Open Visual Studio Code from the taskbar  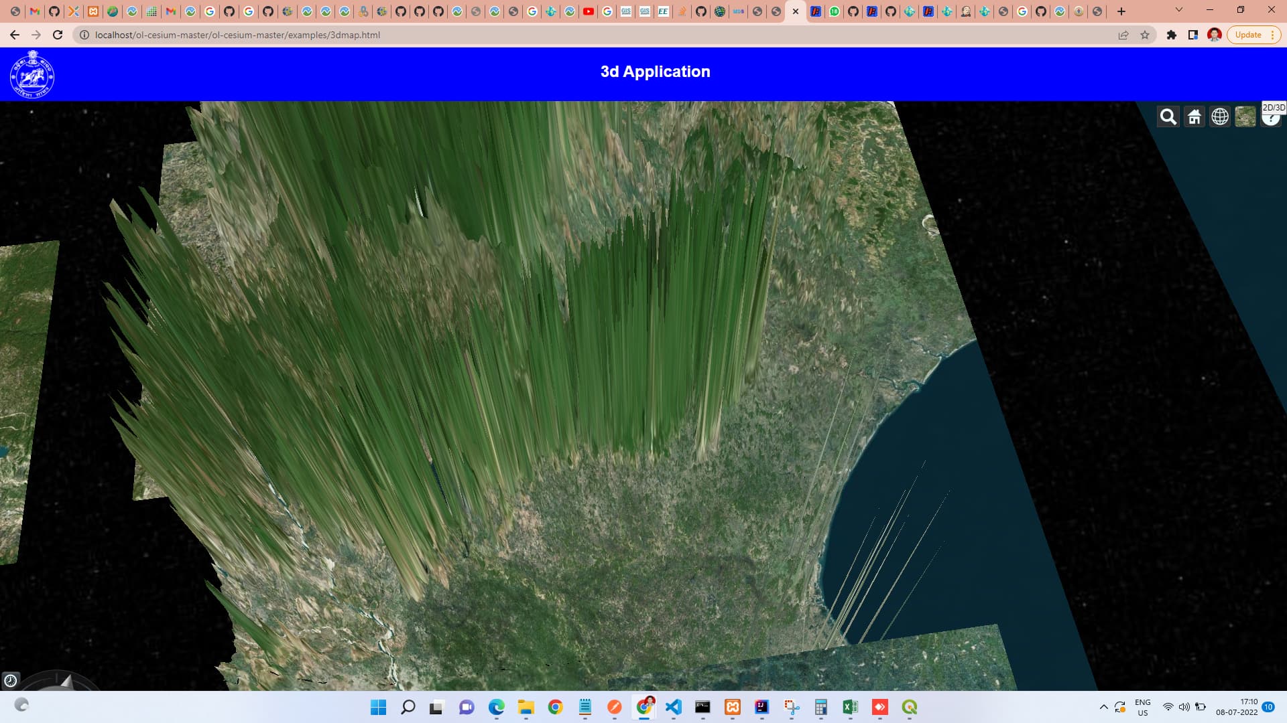[673, 707]
